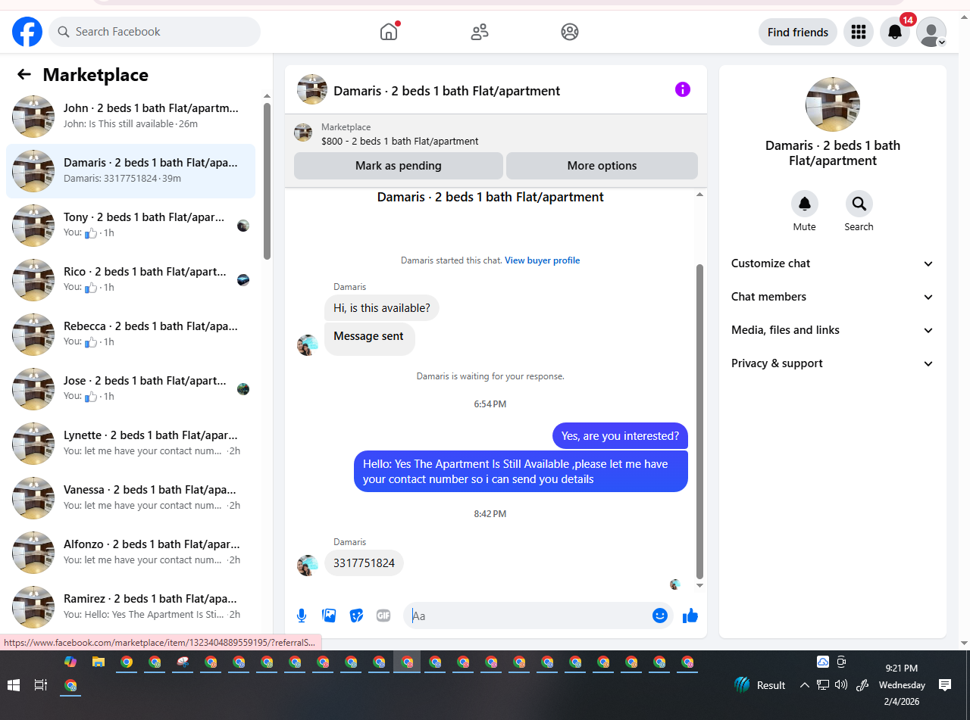Expand Media, files and links section
Image resolution: width=970 pixels, height=720 pixels.
pos(832,330)
